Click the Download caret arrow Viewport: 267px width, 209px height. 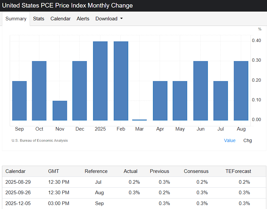121,19
